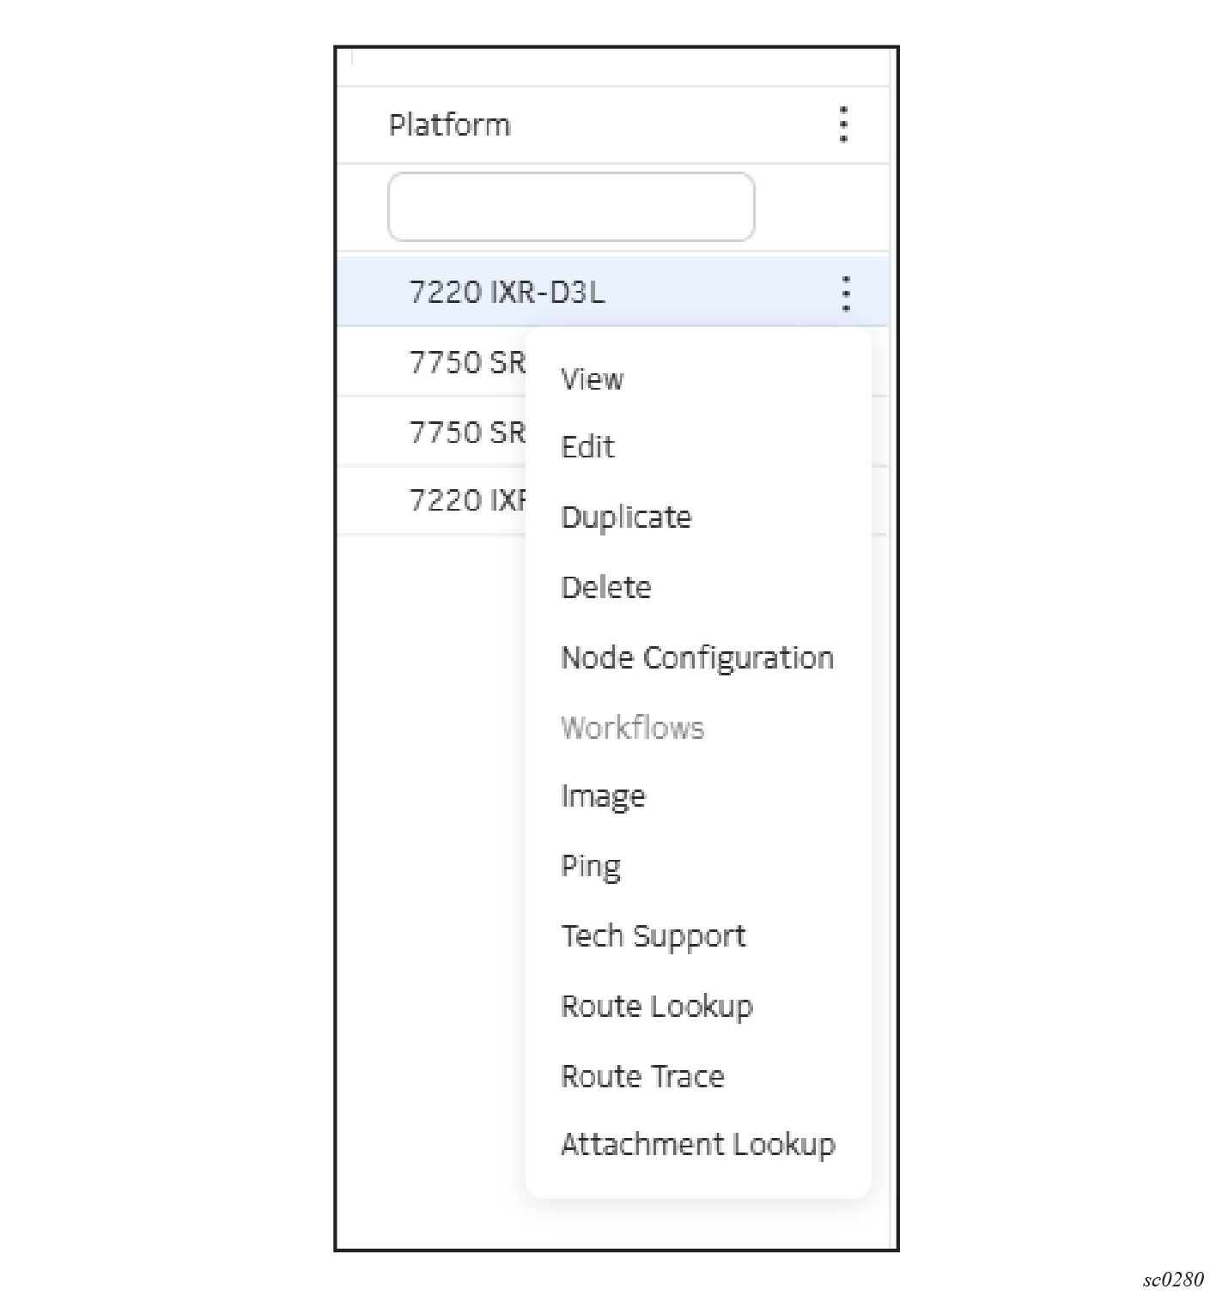This screenshot has width=1222, height=1301.
Task: Click the greyed-out Workflows menu entry
Action: click(632, 728)
